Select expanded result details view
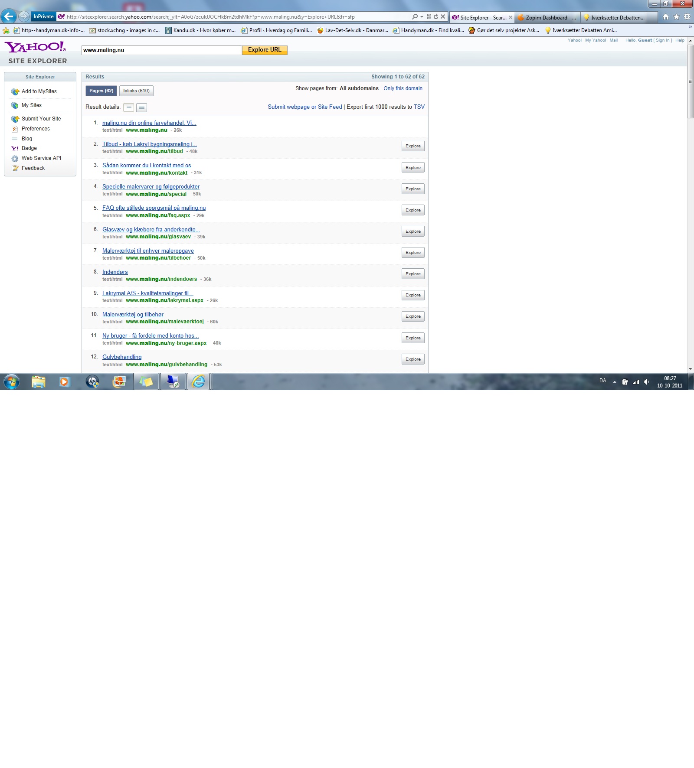Image resolution: width=694 pixels, height=768 pixels. (141, 107)
